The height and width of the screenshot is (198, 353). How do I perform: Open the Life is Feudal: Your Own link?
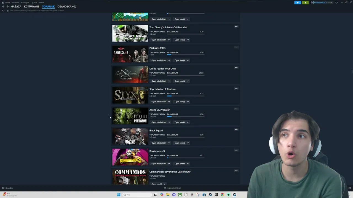click(162, 68)
